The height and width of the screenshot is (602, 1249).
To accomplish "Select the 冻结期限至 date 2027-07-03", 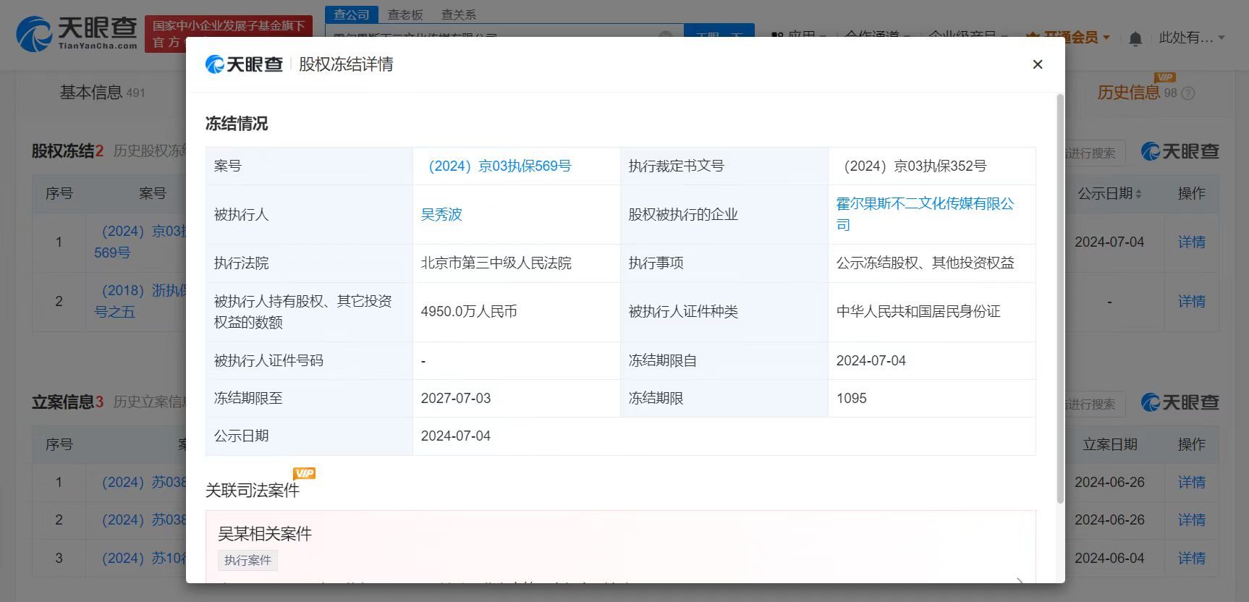I will coord(456,399).
